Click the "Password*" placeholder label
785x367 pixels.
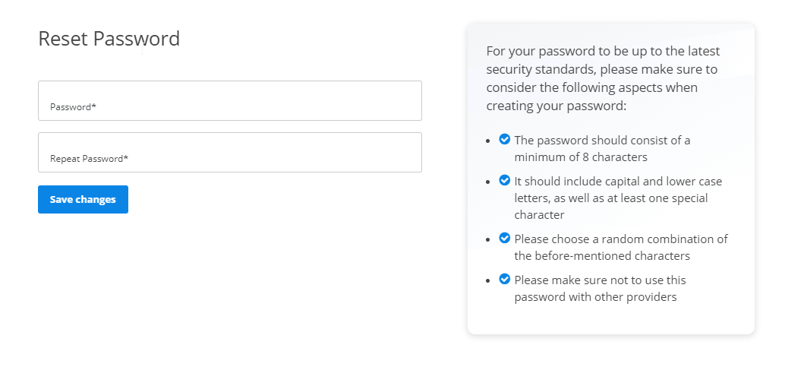tap(73, 107)
